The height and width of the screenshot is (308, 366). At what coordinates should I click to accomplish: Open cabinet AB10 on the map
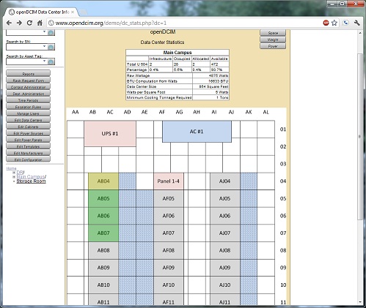[x=103, y=285]
